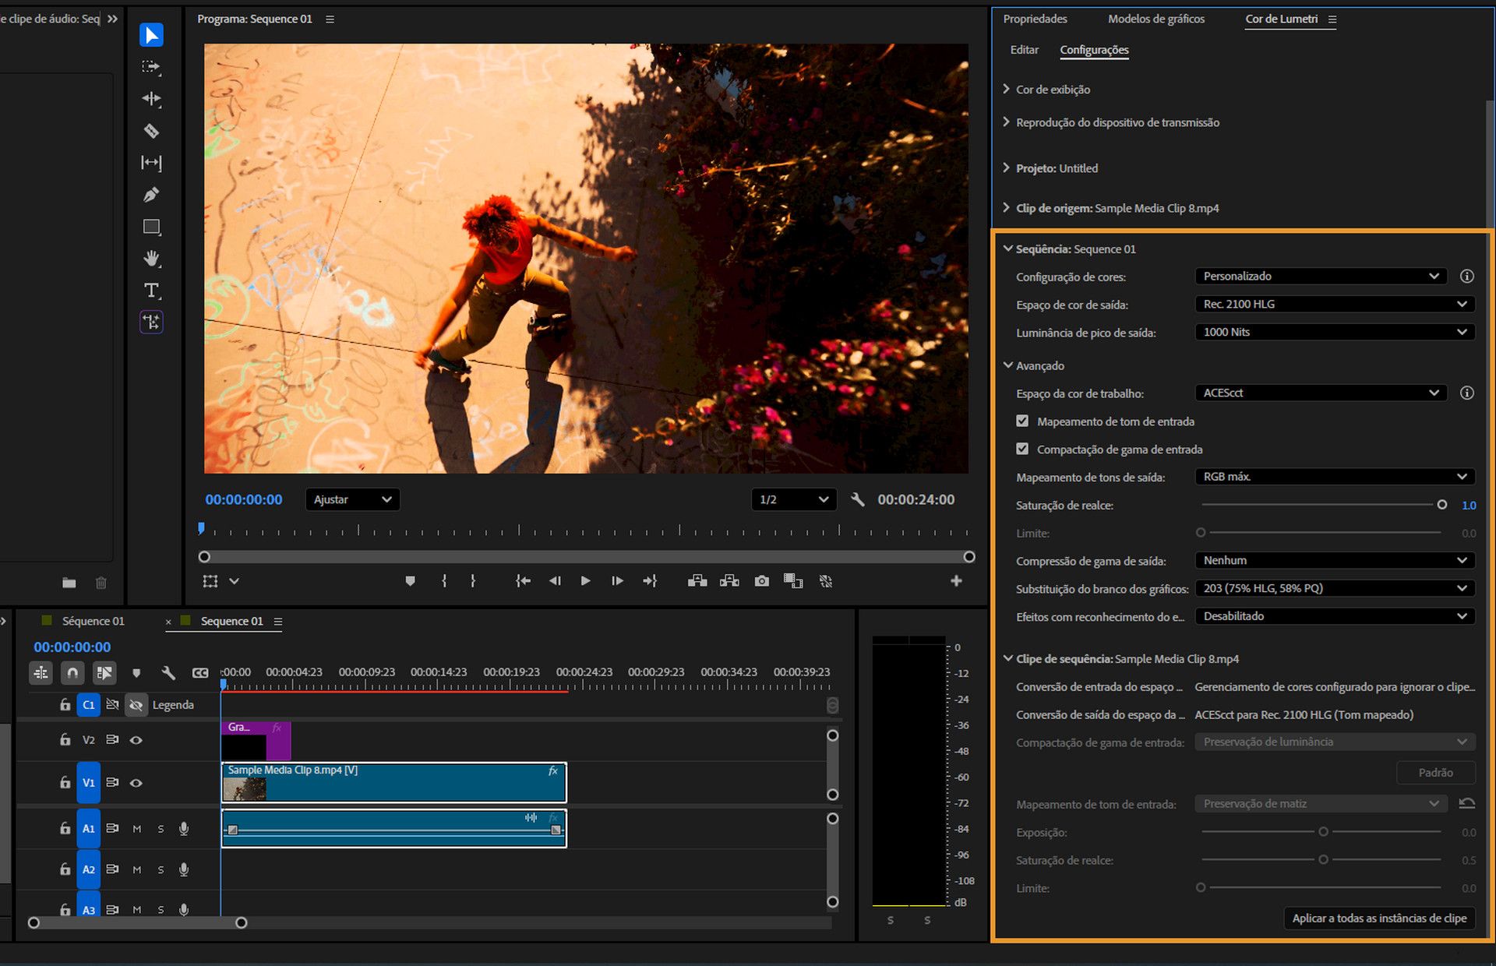Click the Play button in program monitor
The image size is (1496, 966).
585,580
